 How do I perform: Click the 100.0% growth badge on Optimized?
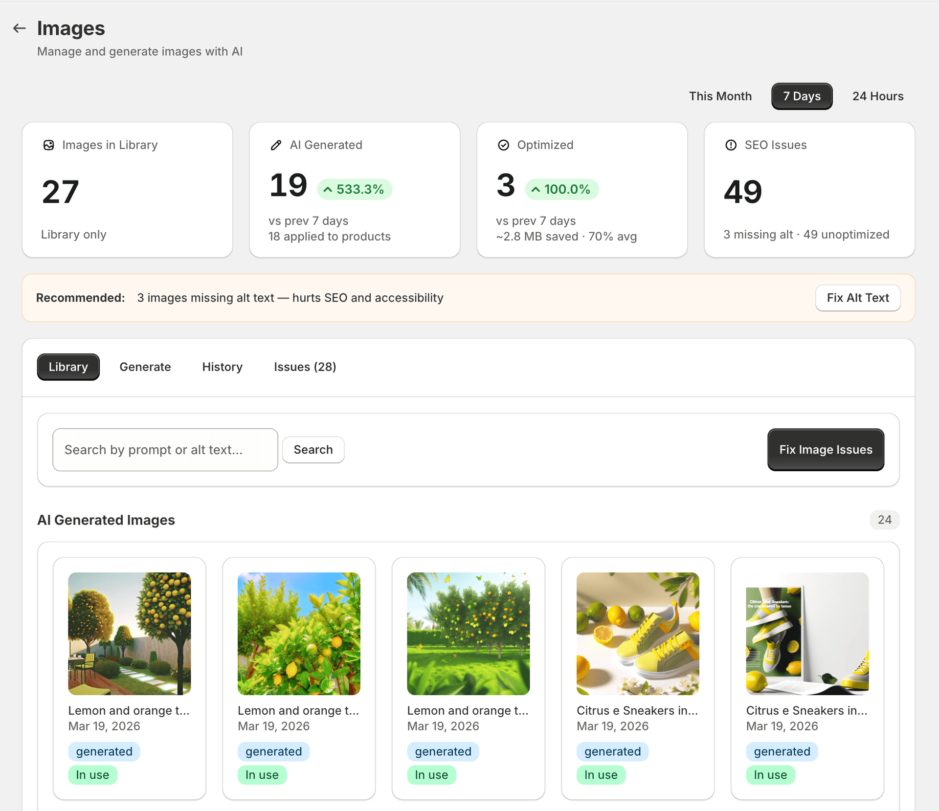click(561, 189)
